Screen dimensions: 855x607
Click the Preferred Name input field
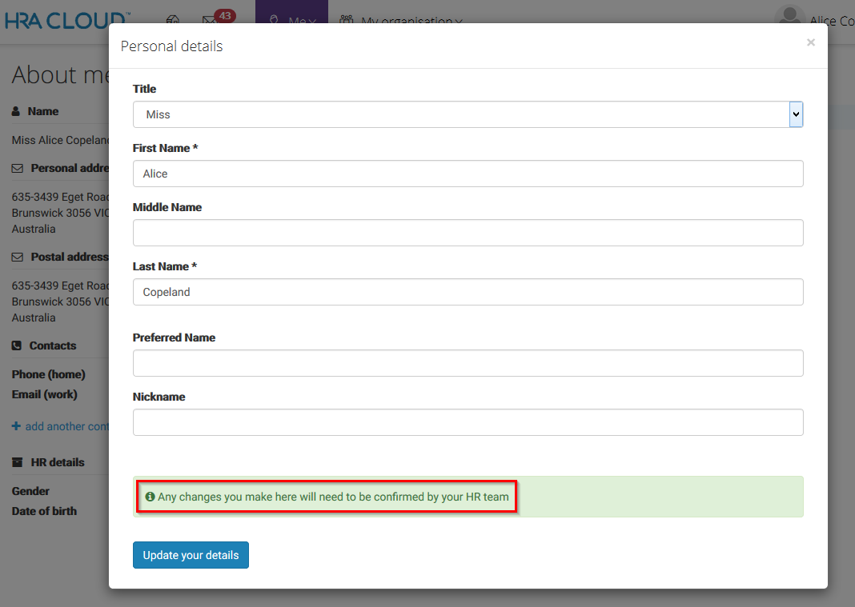[x=468, y=363]
